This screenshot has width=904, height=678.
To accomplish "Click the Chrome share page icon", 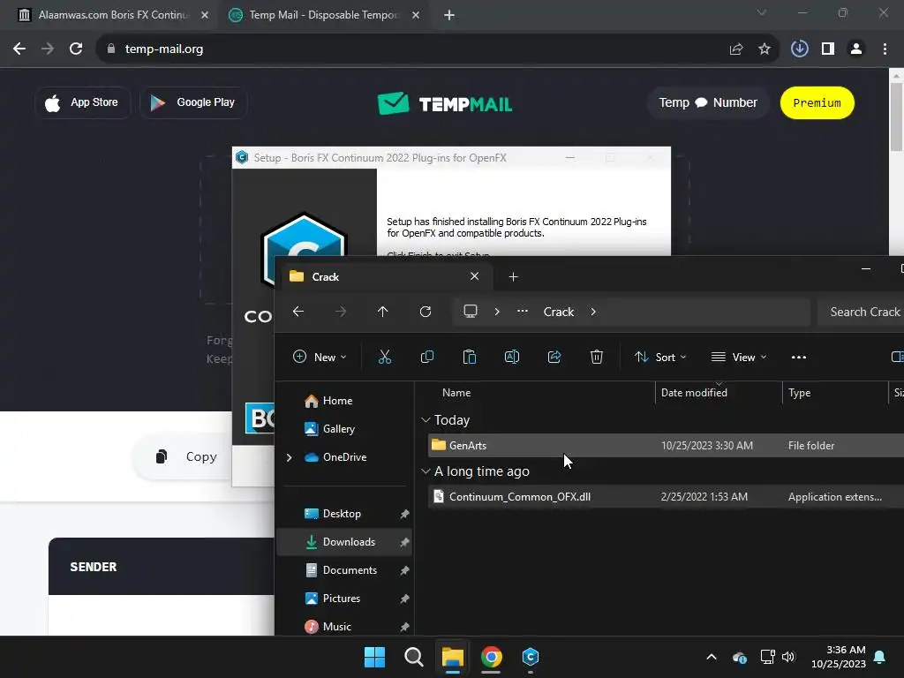I will coord(736,49).
